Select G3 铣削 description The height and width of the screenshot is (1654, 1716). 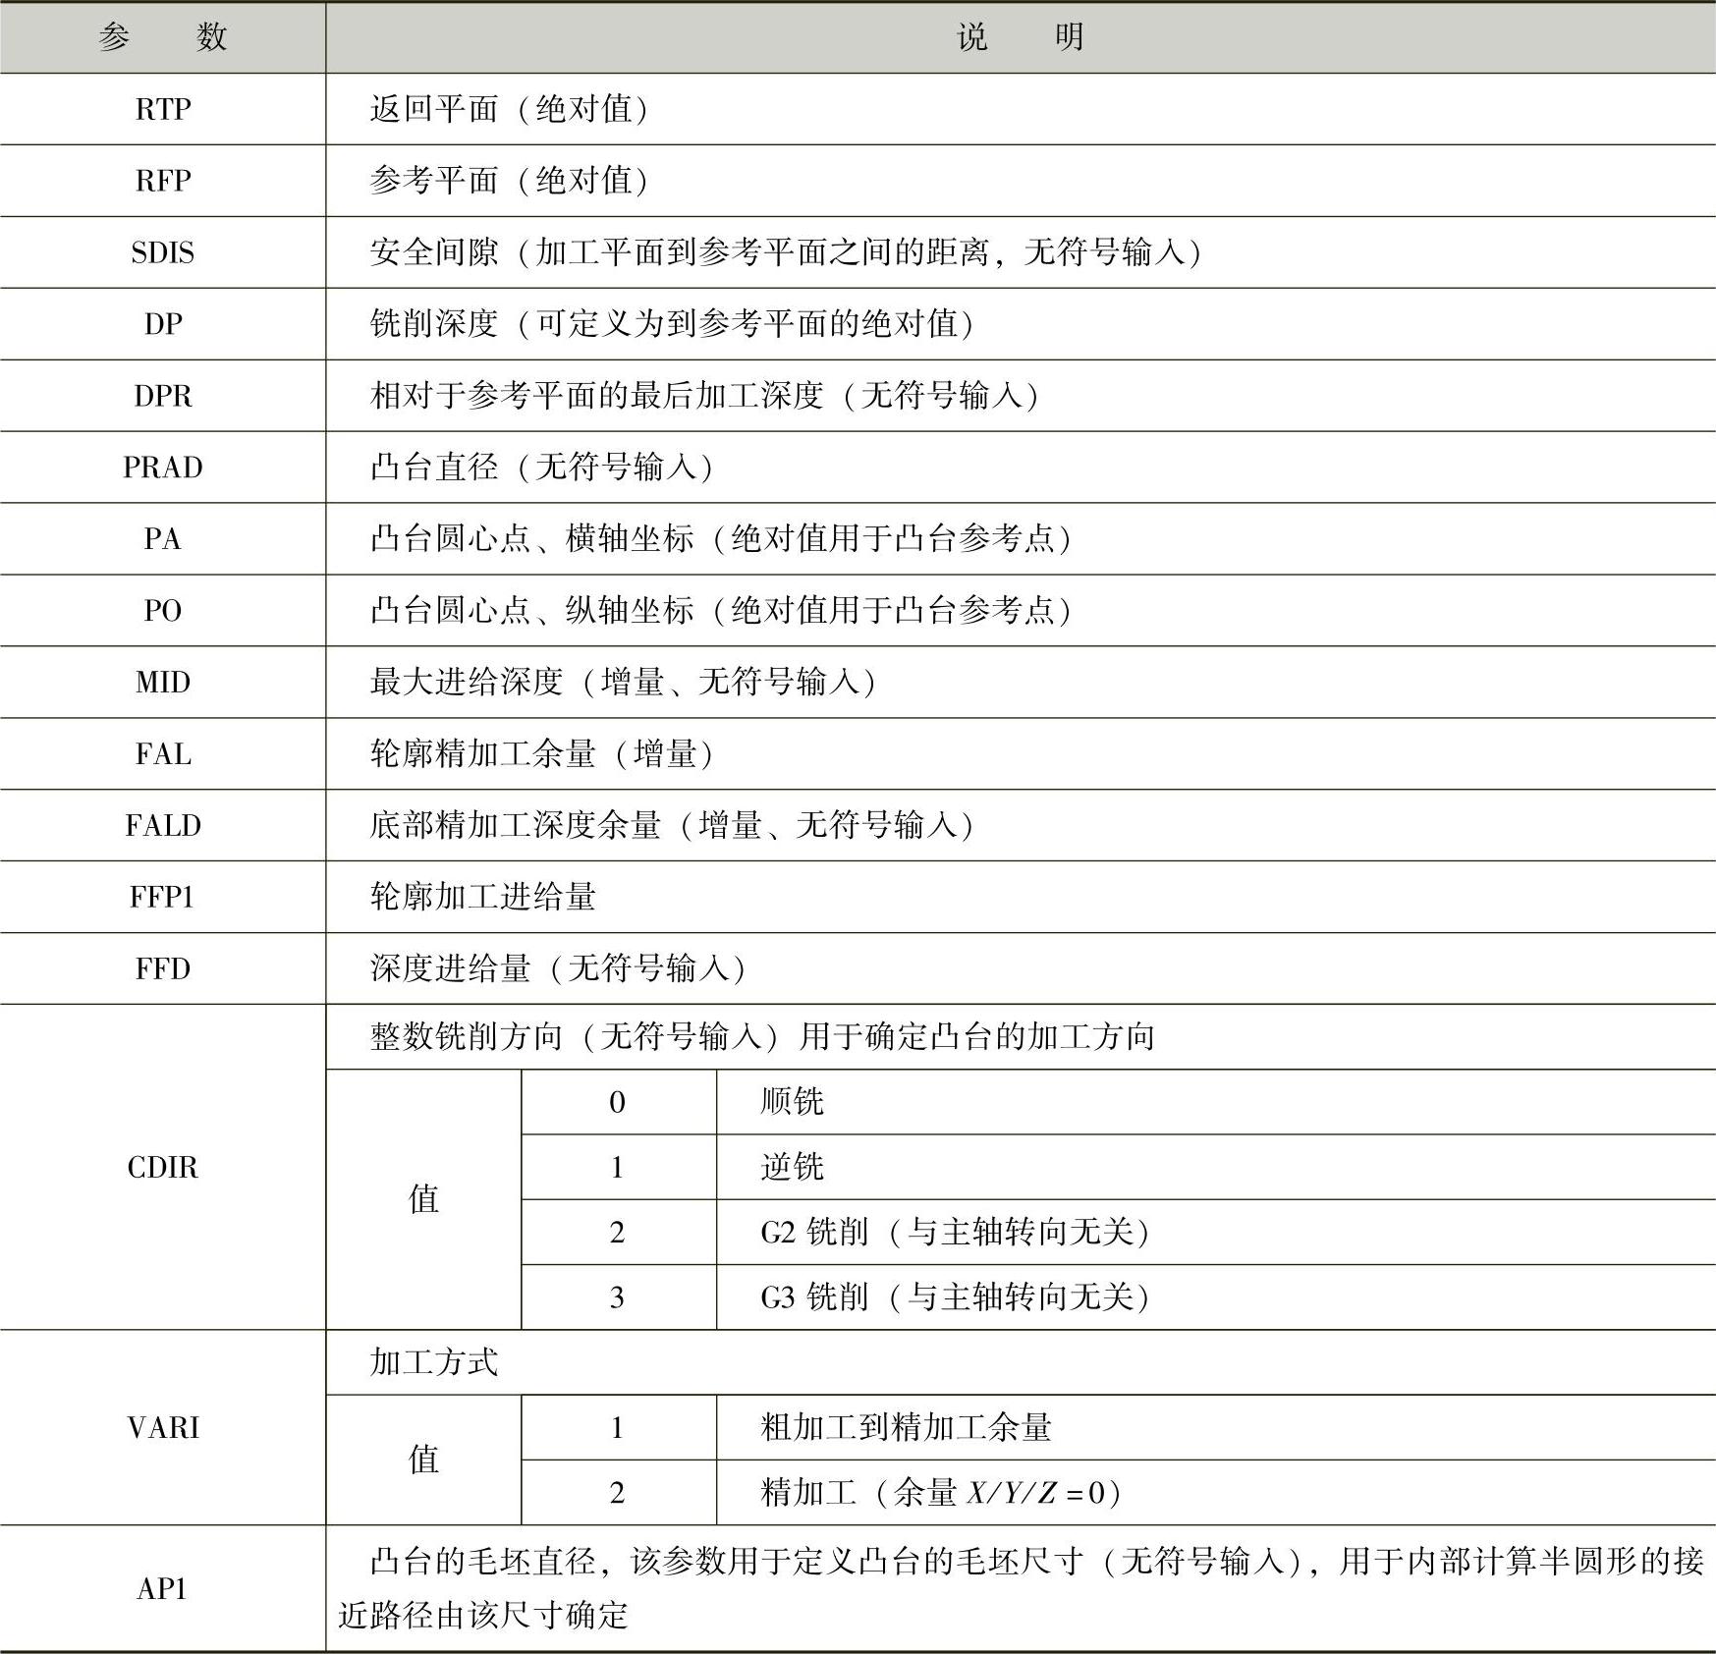click(956, 1297)
